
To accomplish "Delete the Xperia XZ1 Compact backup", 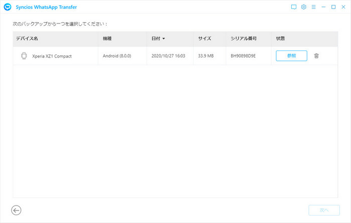I will tap(316, 56).
